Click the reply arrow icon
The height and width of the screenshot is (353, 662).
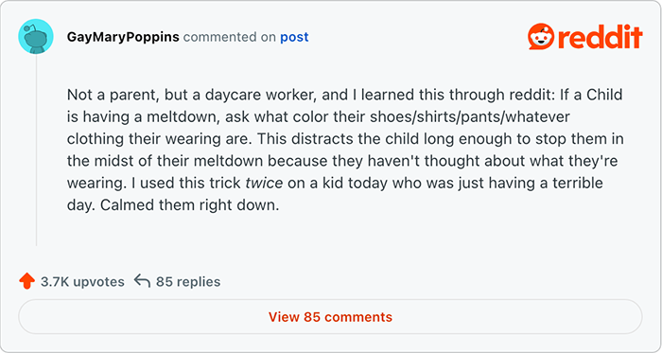[142, 281]
